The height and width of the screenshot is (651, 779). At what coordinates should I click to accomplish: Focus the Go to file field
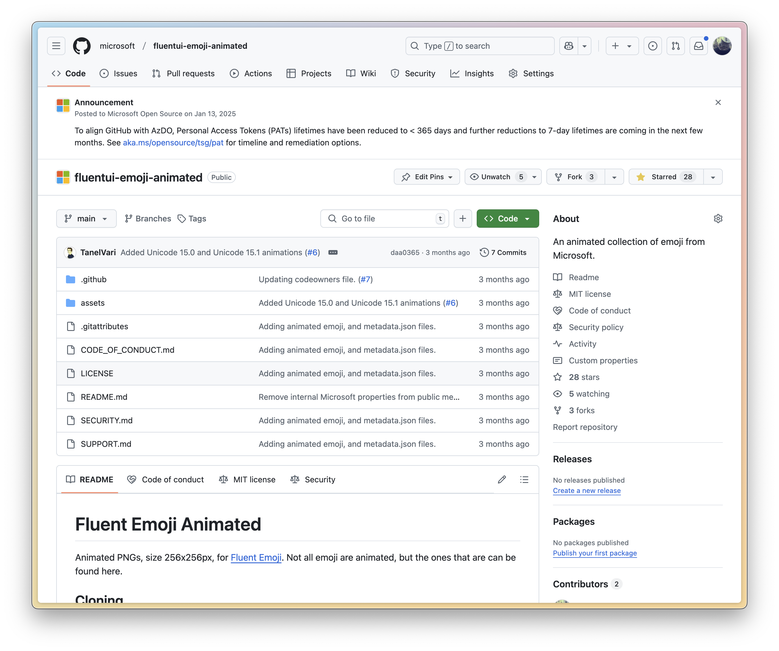pos(385,219)
